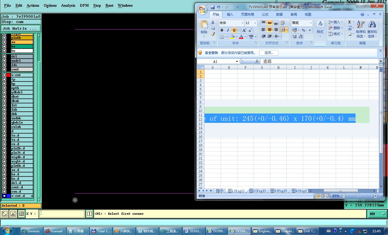This screenshot has width=388, height=235.
Task: Click the Wrap Text icon
Action: 283,23
